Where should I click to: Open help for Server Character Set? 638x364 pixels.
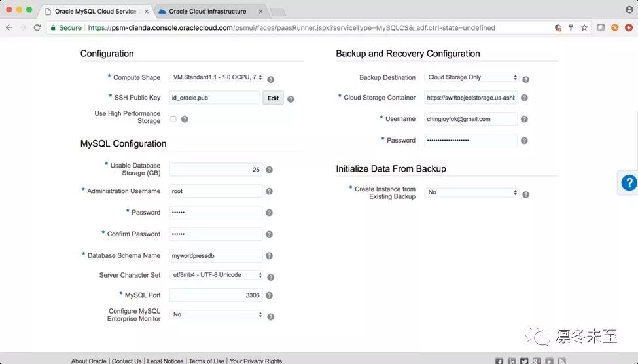[271, 277]
